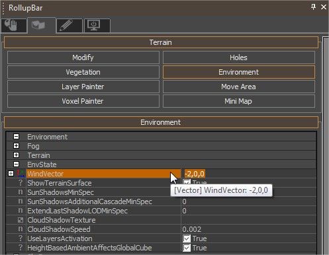Edit the WindVector value -2,0,0

pyautogui.click(x=195, y=174)
